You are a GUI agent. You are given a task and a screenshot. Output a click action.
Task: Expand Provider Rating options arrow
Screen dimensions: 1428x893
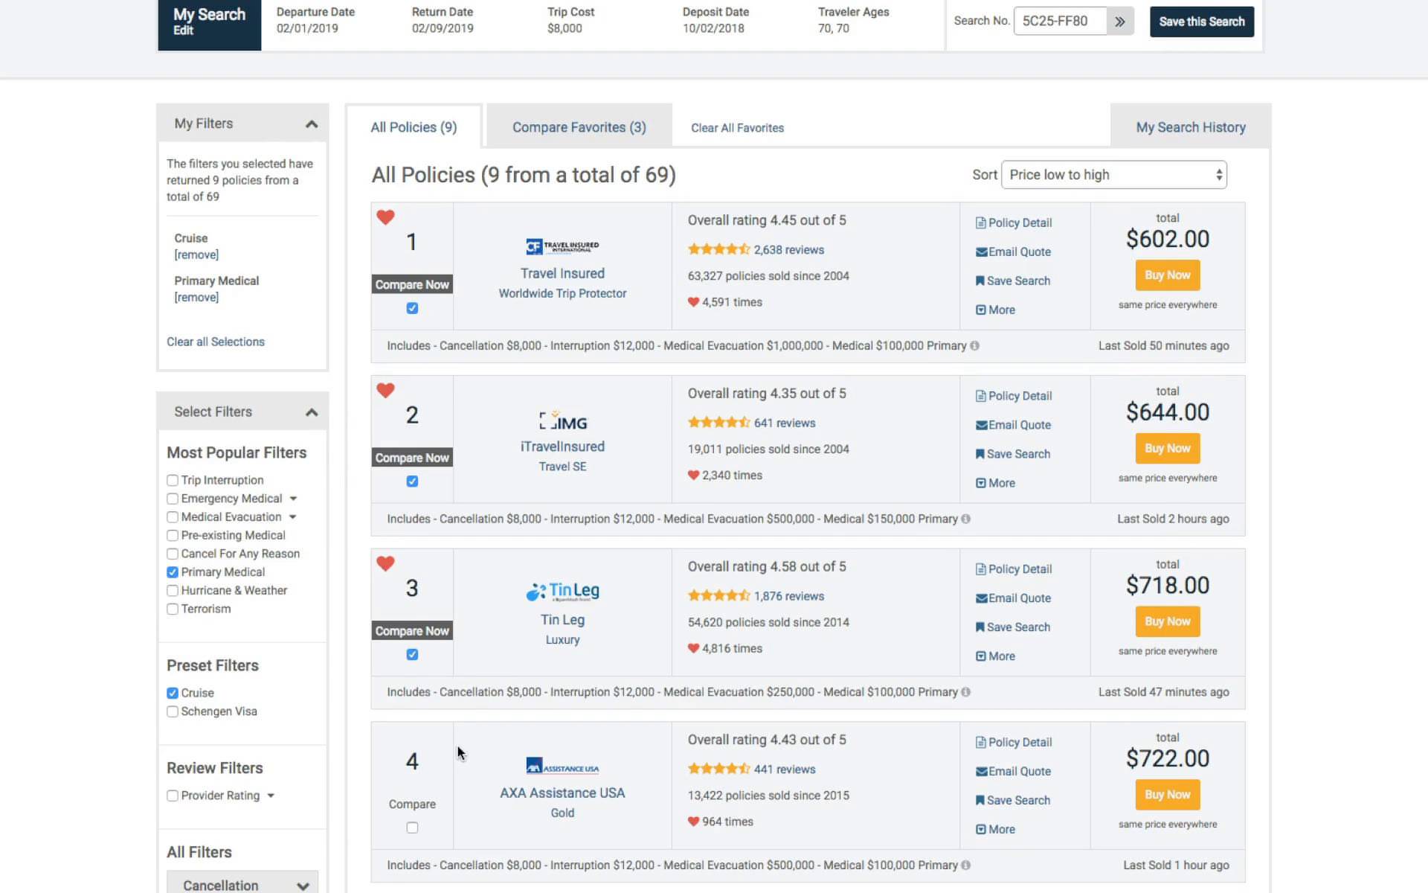coord(271,796)
